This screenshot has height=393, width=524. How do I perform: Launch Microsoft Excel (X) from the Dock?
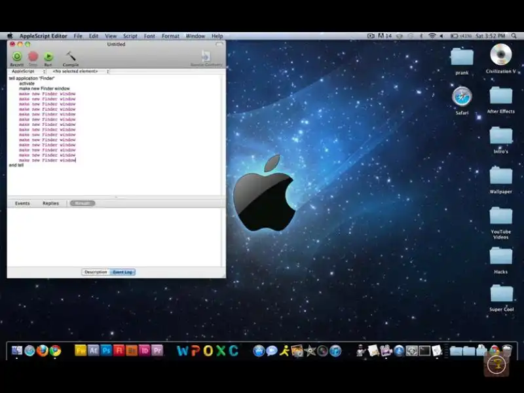[221, 350]
